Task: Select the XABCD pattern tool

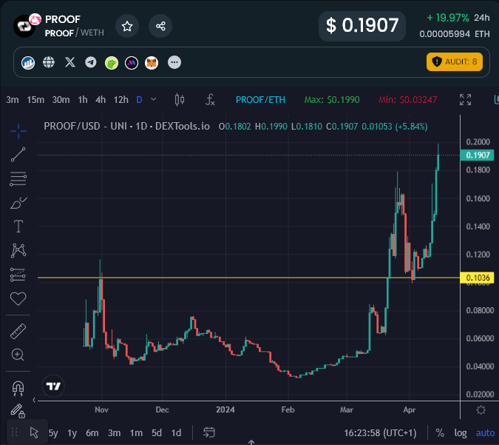Action: (18, 250)
